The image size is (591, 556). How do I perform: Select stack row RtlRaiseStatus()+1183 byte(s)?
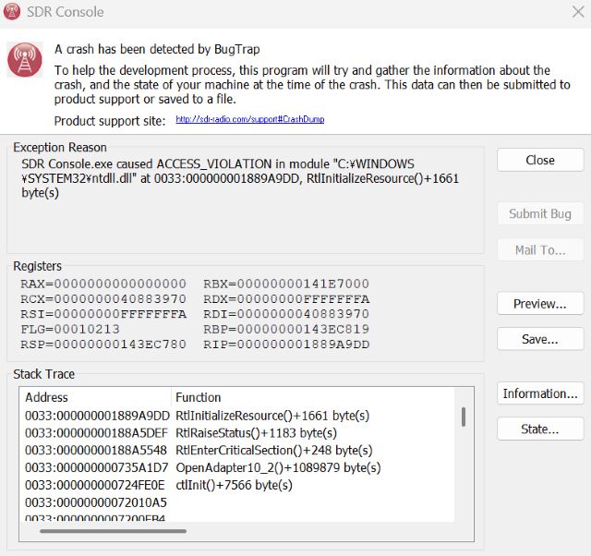coord(256,433)
